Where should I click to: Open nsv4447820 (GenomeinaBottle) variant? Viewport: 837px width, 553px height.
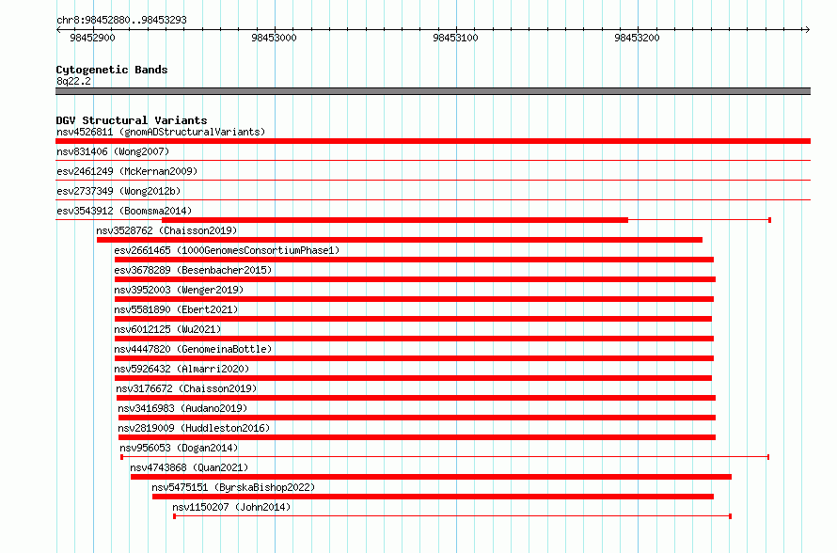point(193,349)
